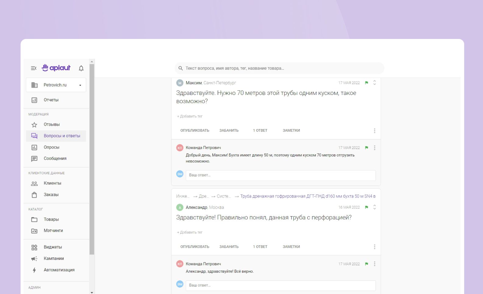
Task: Click the green flag on Александр's question
Action: 367,207
